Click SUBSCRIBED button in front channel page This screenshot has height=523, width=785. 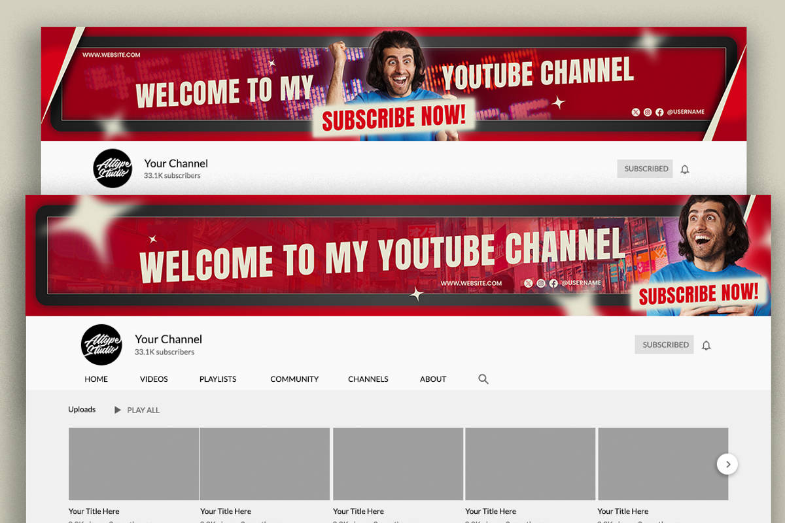[665, 345]
